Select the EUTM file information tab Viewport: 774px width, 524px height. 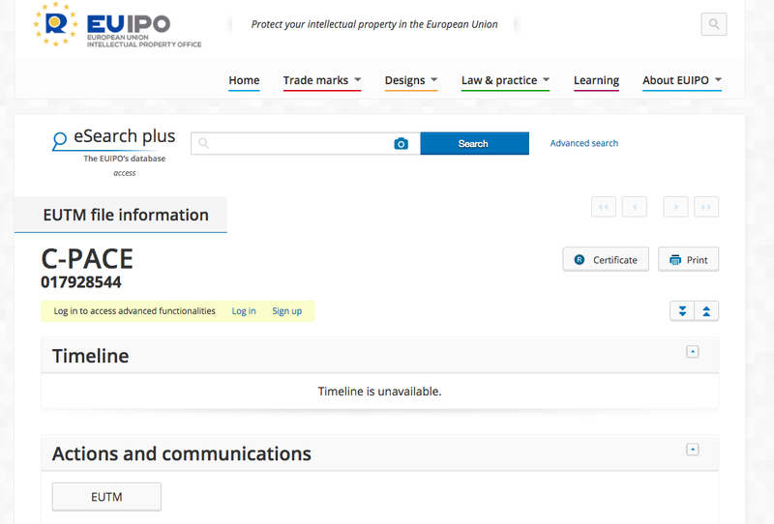click(x=120, y=215)
